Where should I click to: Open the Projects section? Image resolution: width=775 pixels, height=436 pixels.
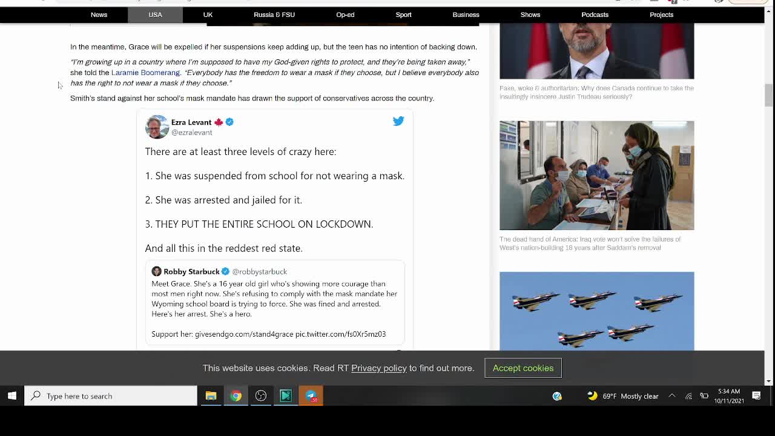(x=661, y=15)
